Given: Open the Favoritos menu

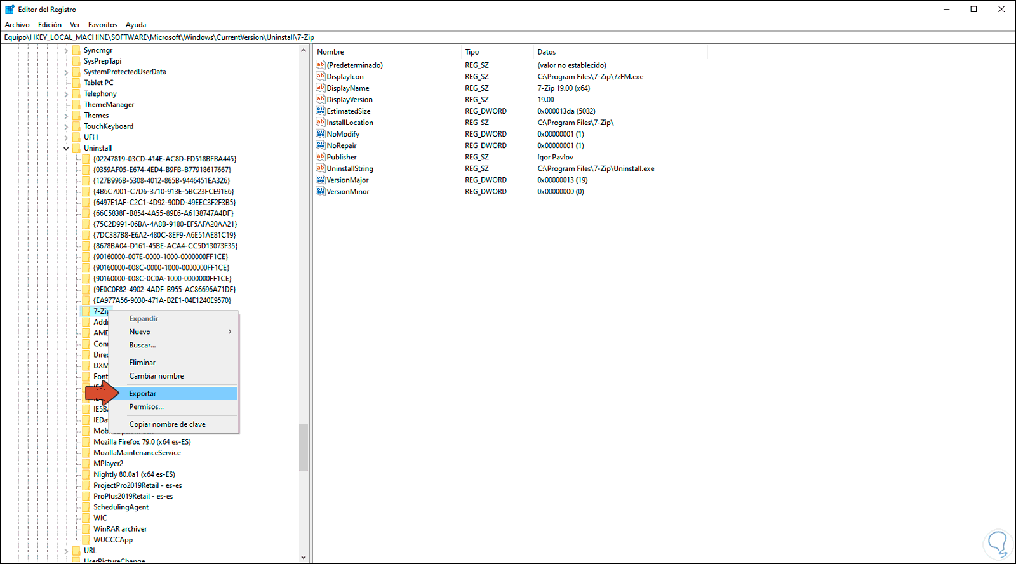Looking at the screenshot, I should (x=103, y=25).
